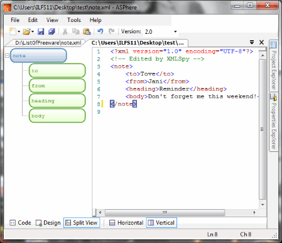Select the heading node in tree

[x=57, y=100]
